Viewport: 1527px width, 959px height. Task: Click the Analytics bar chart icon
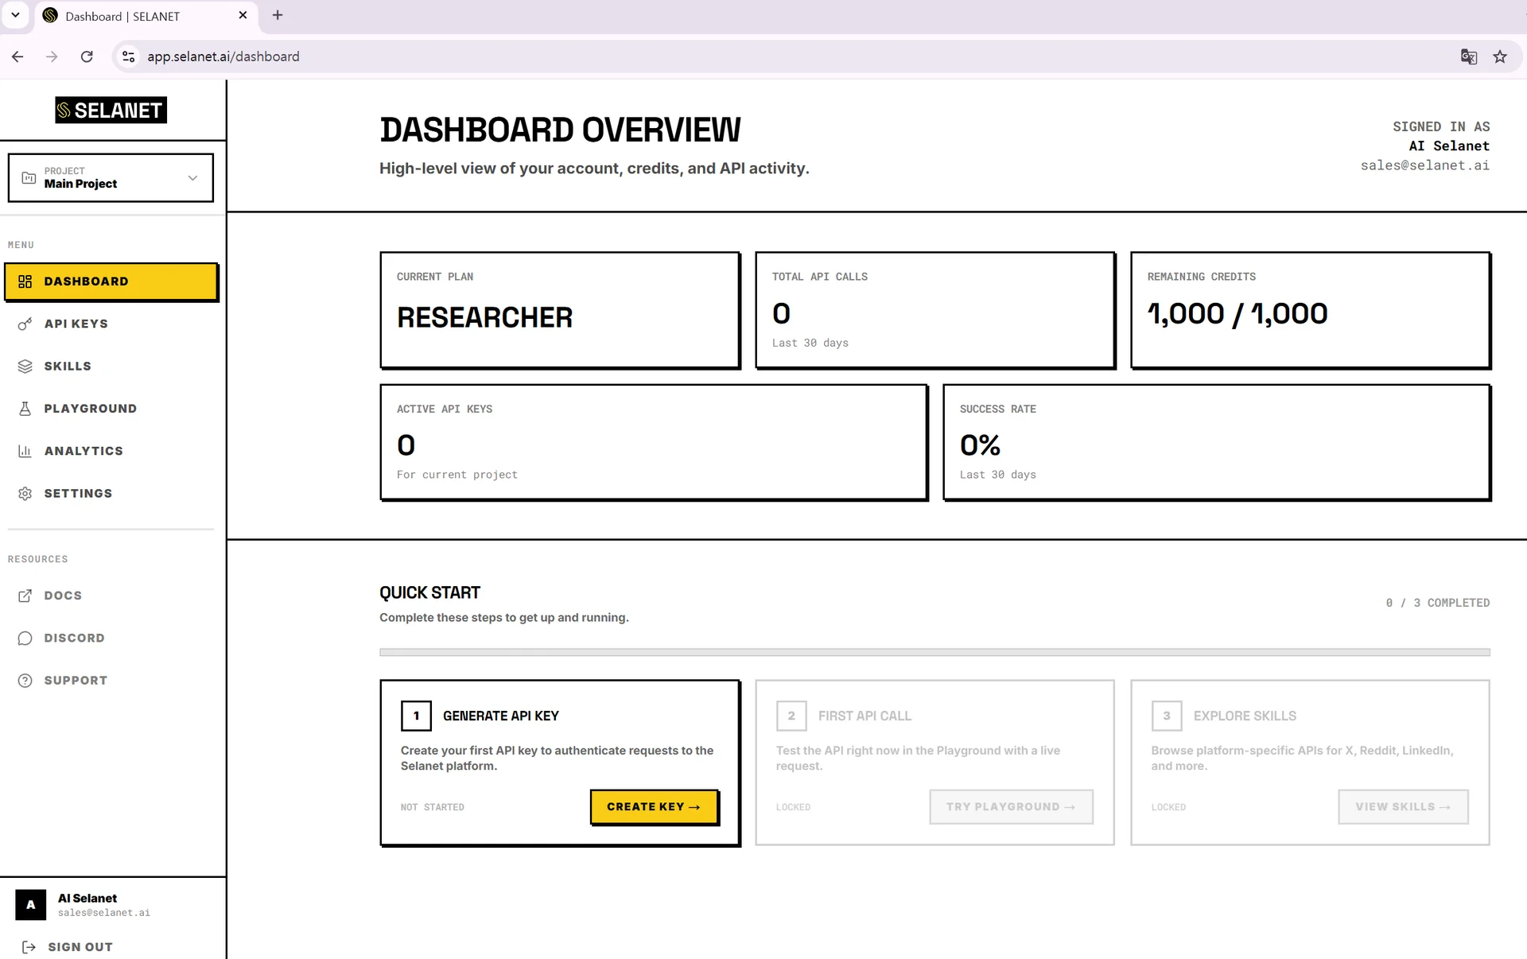pyautogui.click(x=25, y=451)
